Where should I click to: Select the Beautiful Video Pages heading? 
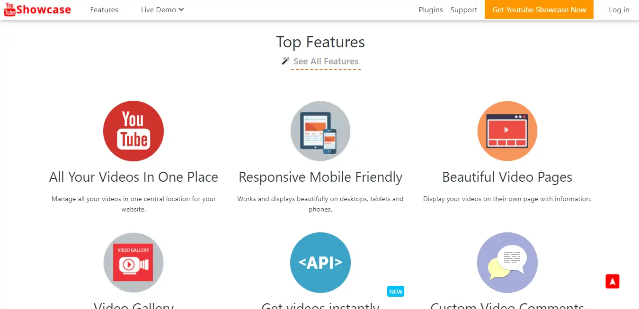507,177
